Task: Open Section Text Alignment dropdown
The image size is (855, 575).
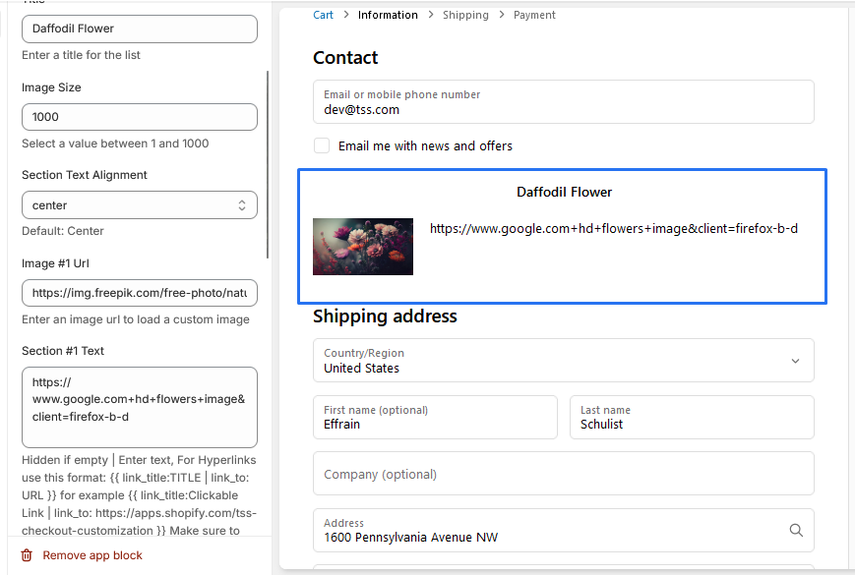Action: (x=139, y=205)
